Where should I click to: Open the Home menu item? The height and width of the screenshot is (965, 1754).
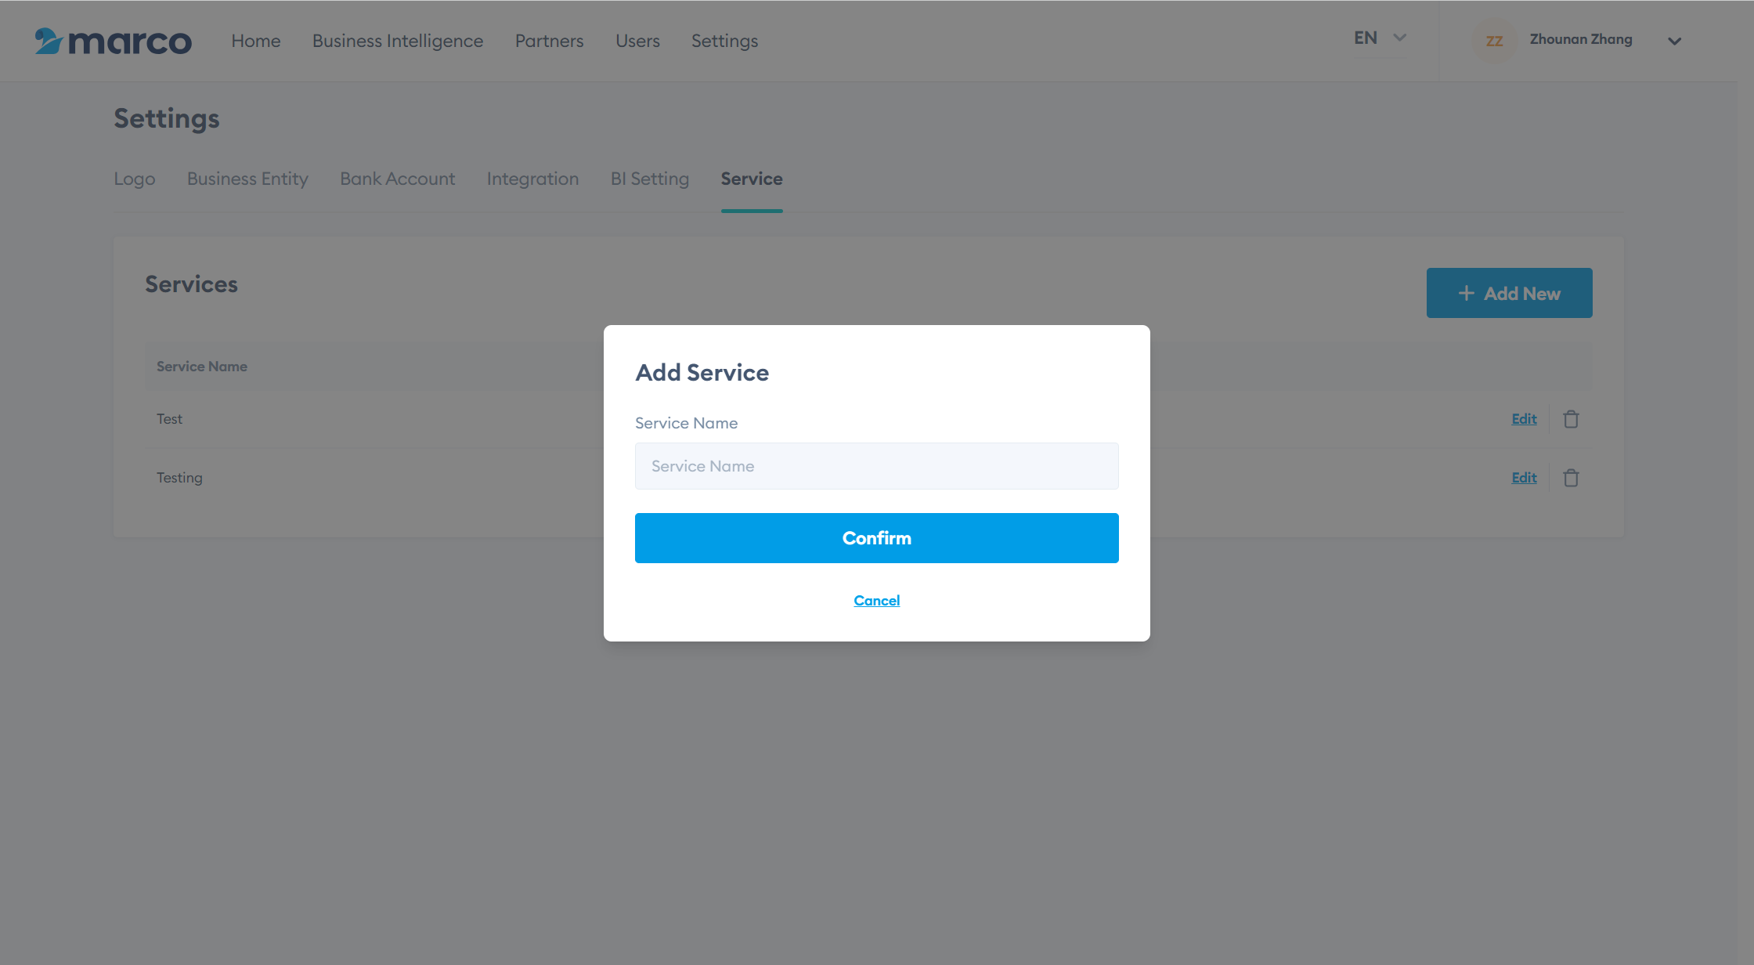point(255,41)
